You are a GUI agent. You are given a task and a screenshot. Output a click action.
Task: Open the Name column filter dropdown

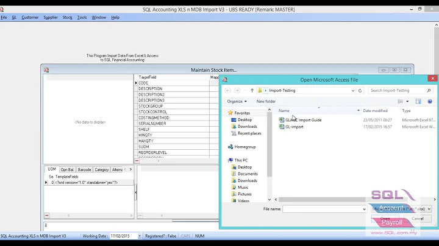(x=359, y=111)
